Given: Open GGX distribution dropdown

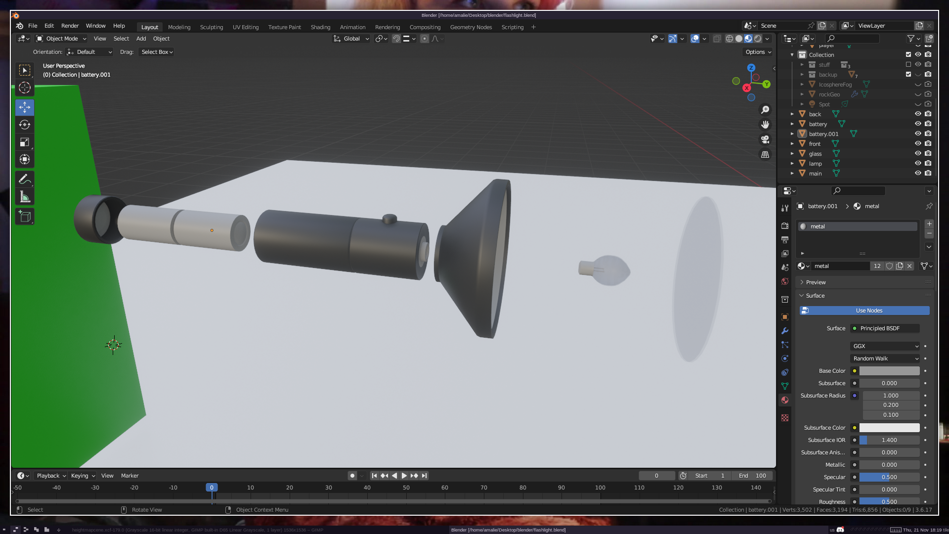Looking at the screenshot, I should pos(885,346).
